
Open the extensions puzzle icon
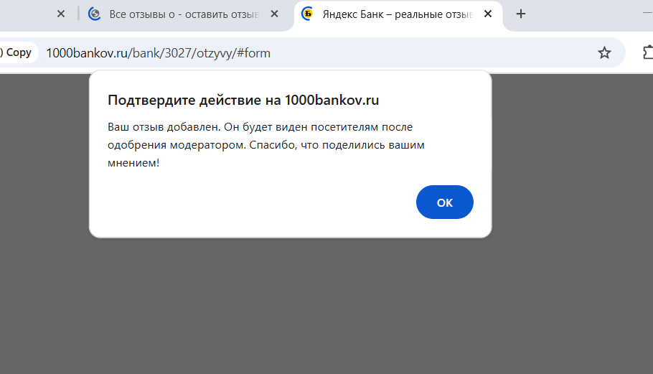click(647, 52)
